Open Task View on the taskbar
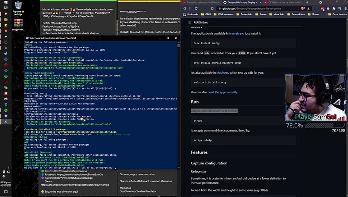348x197 pixels. click(x=6, y=8)
